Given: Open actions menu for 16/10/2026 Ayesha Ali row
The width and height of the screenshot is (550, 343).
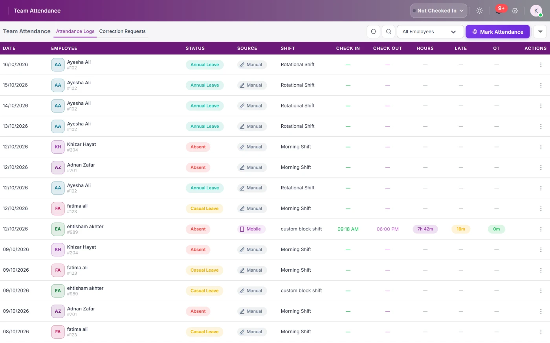Looking at the screenshot, I should (x=541, y=65).
